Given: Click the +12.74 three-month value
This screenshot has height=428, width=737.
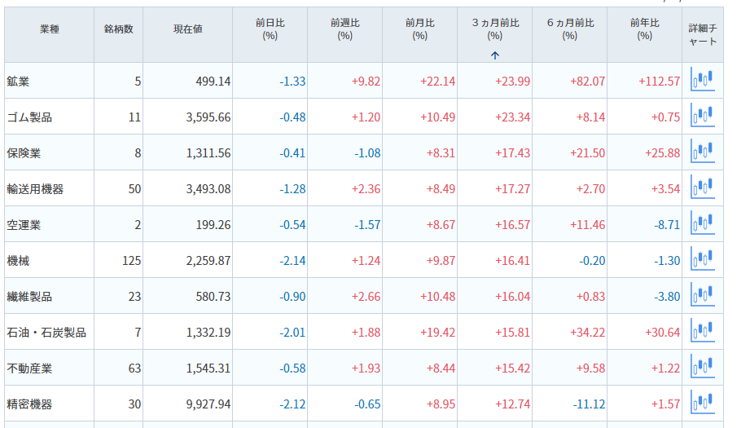Looking at the screenshot, I should pyautogui.click(x=512, y=404).
